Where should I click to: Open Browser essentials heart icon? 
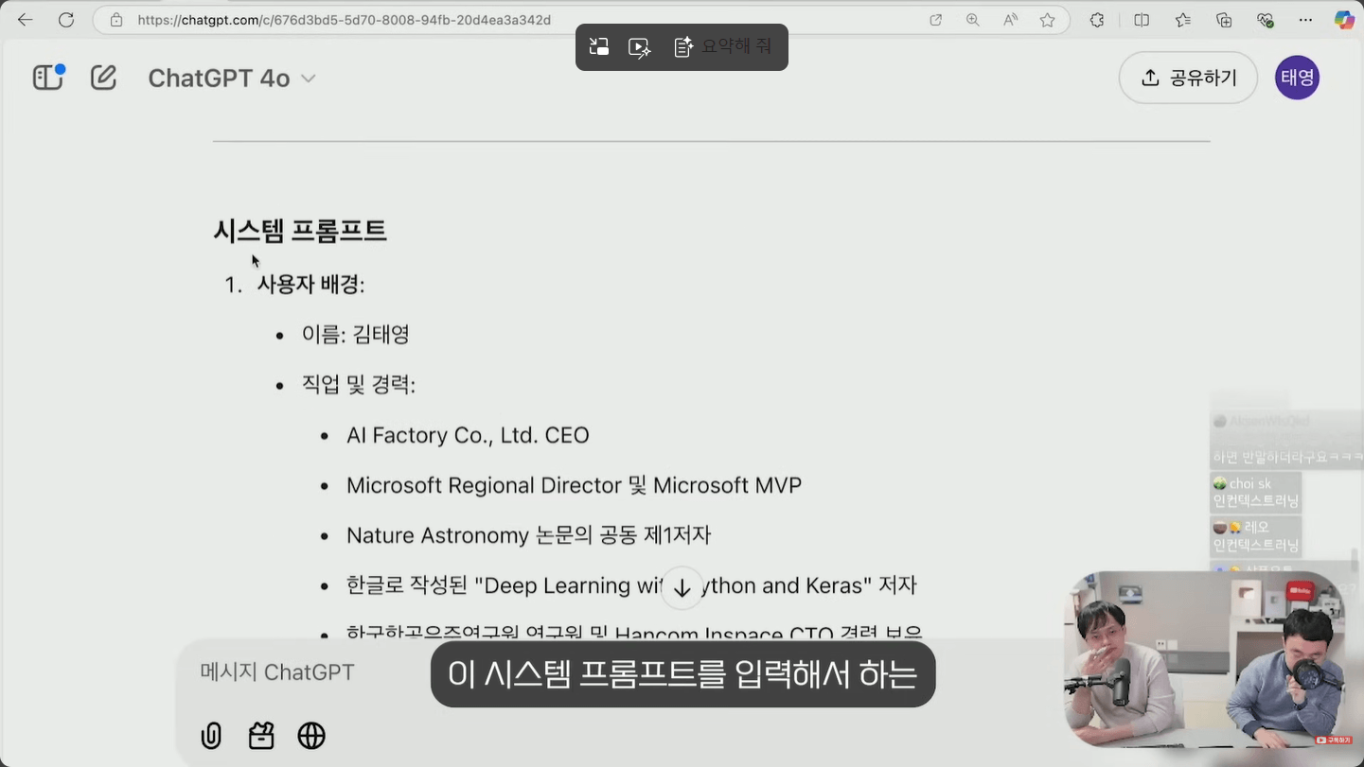tap(1266, 20)
